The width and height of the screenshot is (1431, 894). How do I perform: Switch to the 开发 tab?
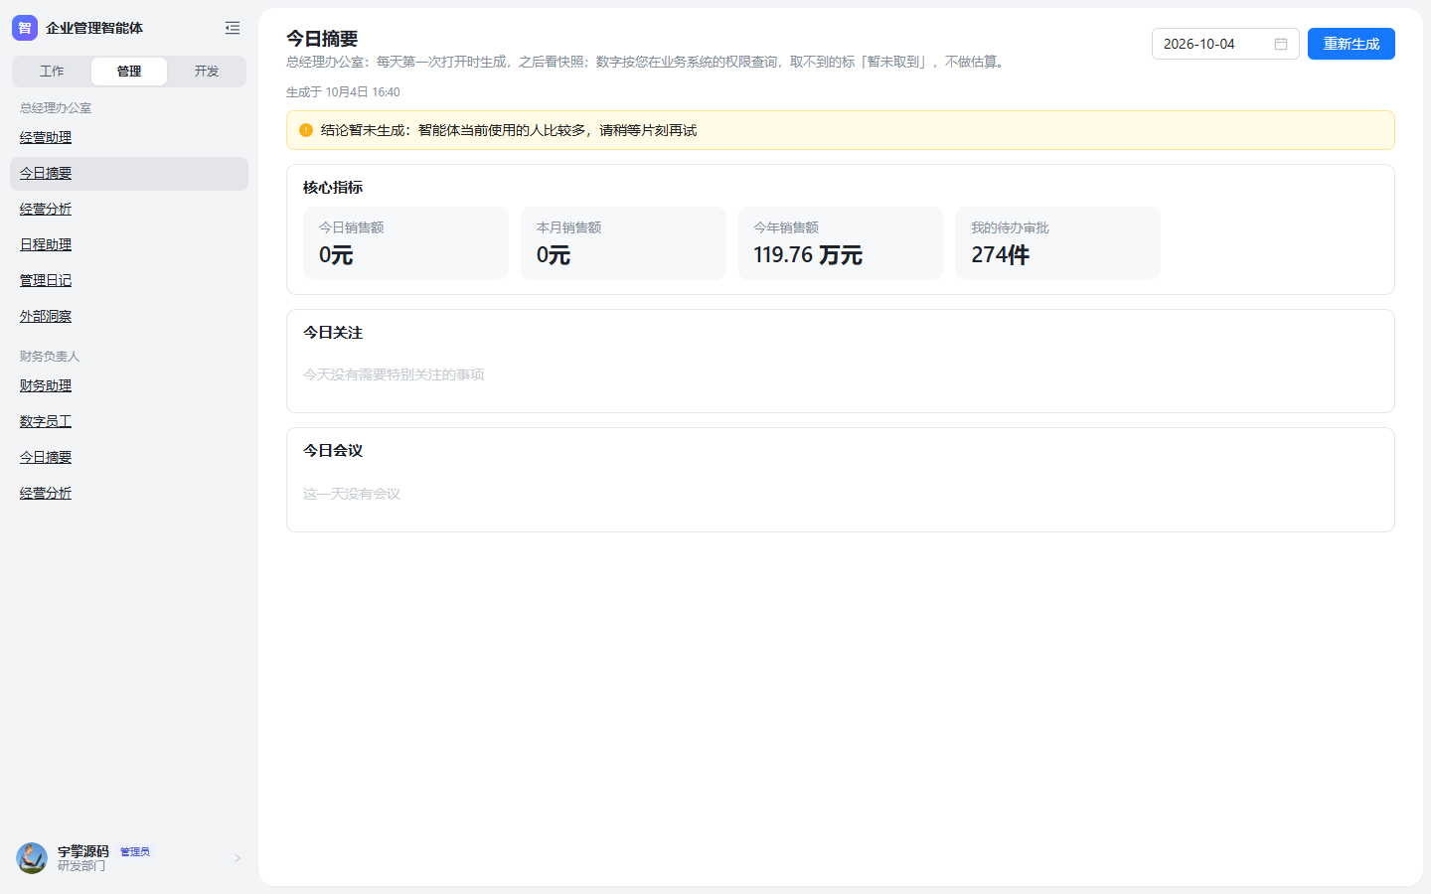point(207,72)
